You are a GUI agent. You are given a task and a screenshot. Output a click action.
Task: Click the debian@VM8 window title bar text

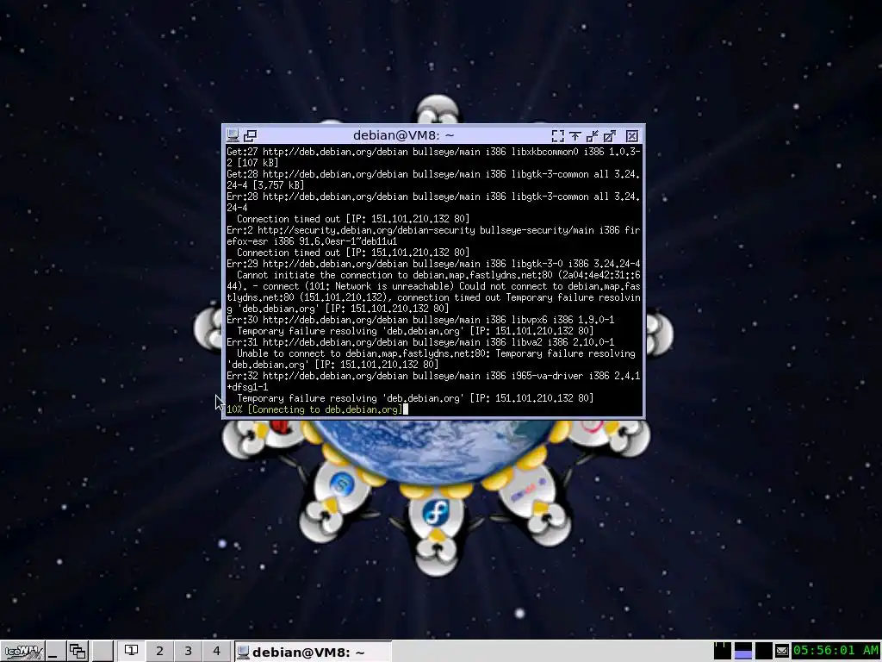click(x=403, y=135)
